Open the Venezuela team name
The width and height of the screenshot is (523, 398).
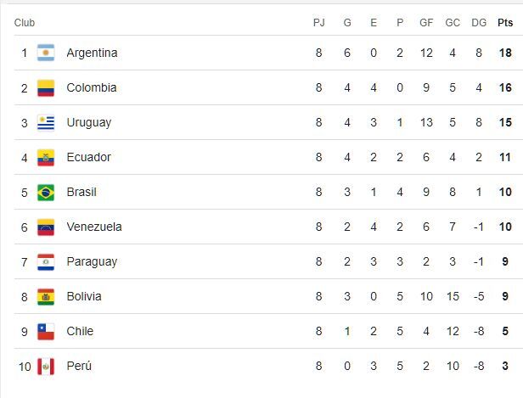point(94,227)
